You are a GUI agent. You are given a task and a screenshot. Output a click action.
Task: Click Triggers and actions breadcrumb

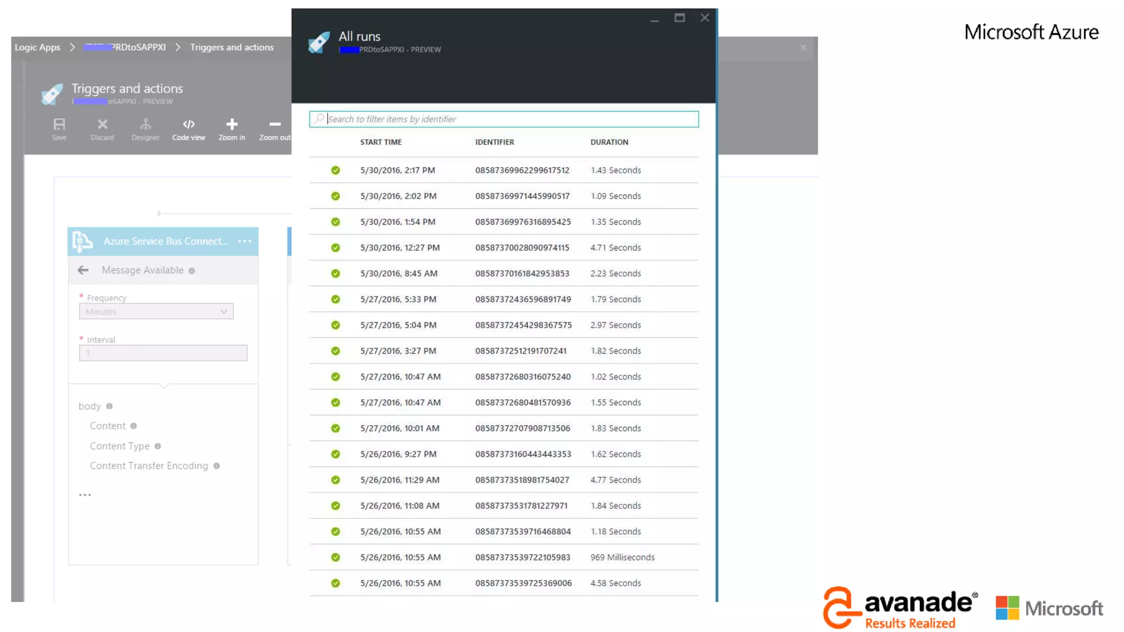pyautogui.click(x=232, y=47)
